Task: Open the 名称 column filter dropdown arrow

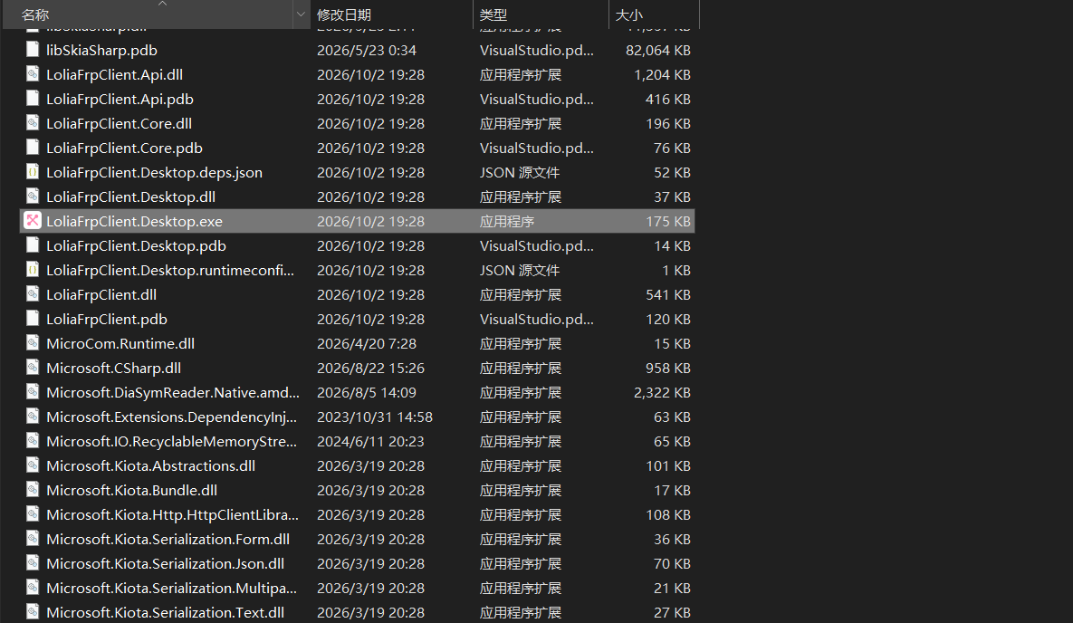Action: tap(301, 14)
